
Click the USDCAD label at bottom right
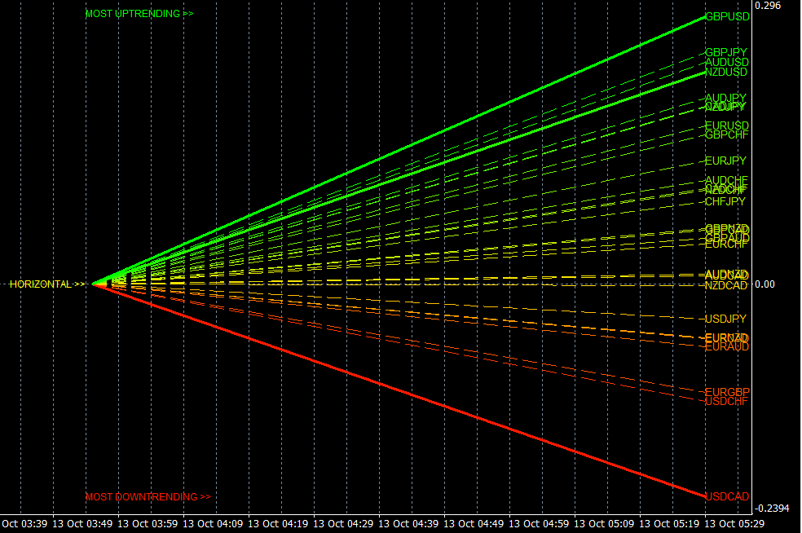728,496
